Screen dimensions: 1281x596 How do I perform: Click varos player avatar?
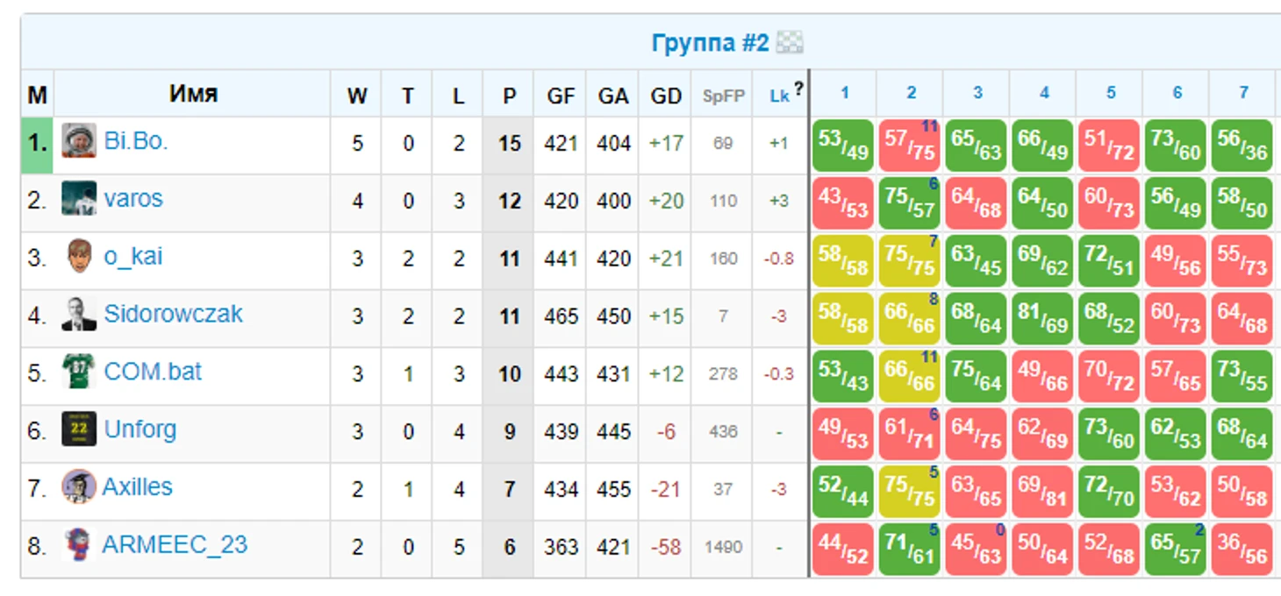click(79, 199)
